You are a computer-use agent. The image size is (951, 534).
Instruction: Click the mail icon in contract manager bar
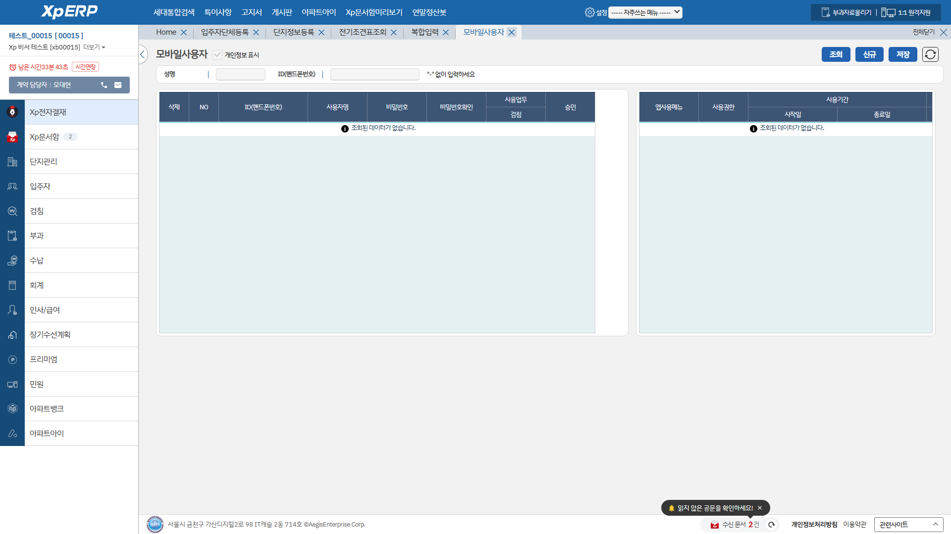(118, 85)
